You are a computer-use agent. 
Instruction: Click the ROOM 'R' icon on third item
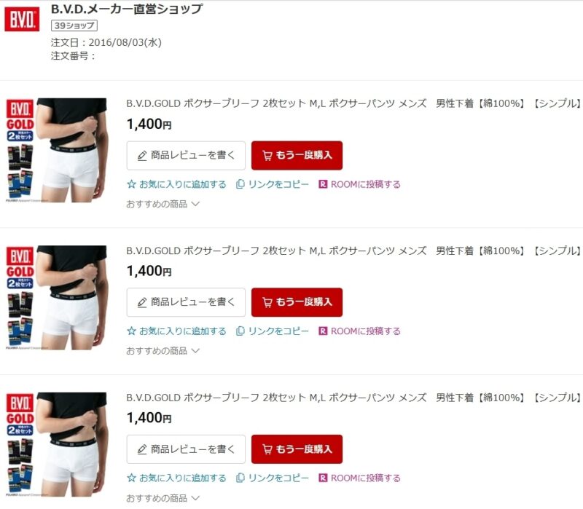point(323,478)
